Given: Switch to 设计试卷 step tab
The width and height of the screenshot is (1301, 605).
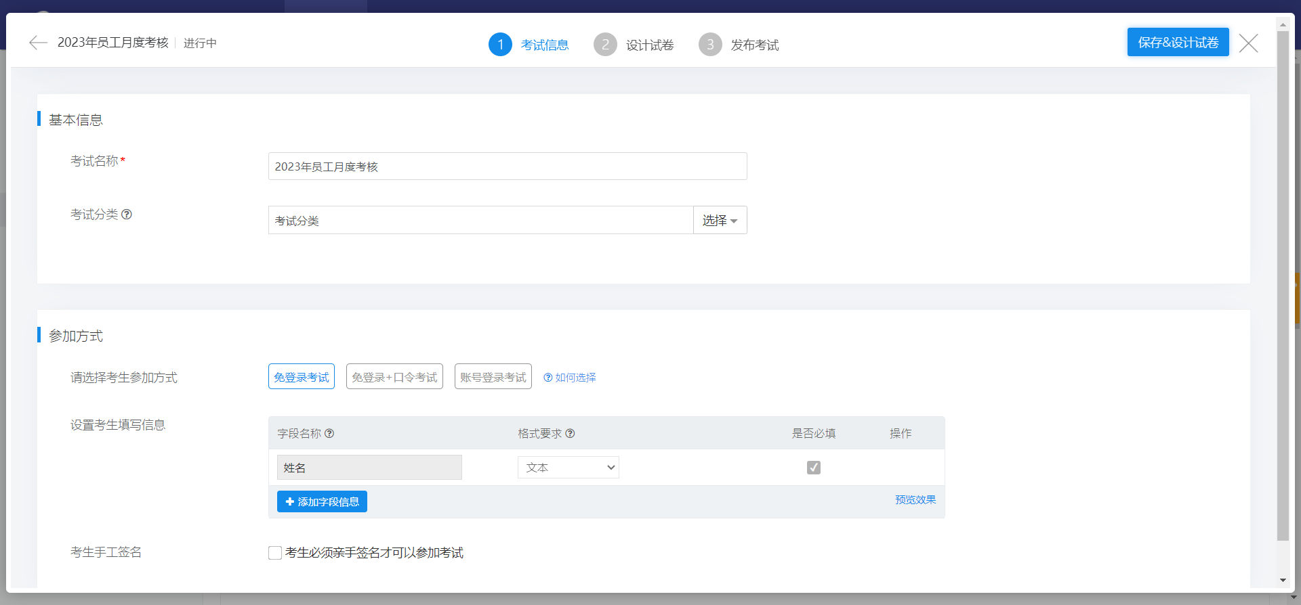Looking at the screenshot, I should pos(649,45).
